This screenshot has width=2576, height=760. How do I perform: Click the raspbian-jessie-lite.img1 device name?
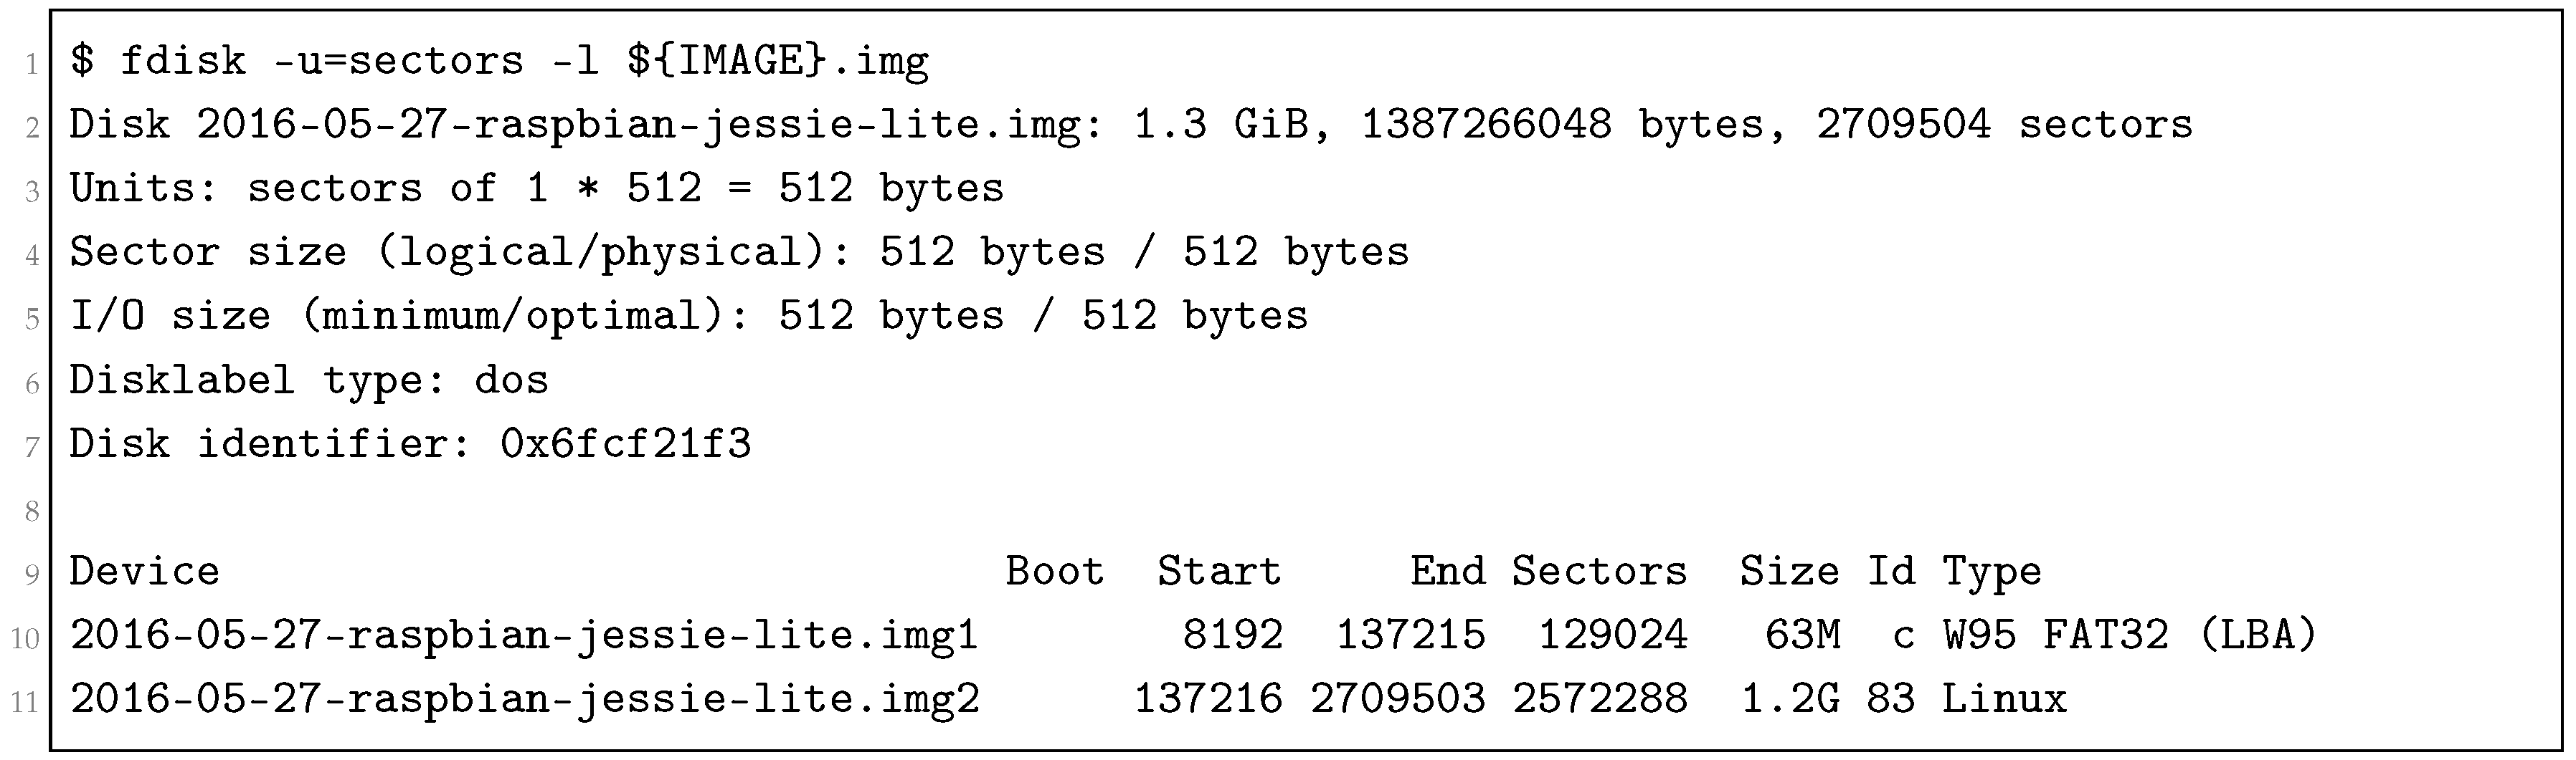[523, 636]
